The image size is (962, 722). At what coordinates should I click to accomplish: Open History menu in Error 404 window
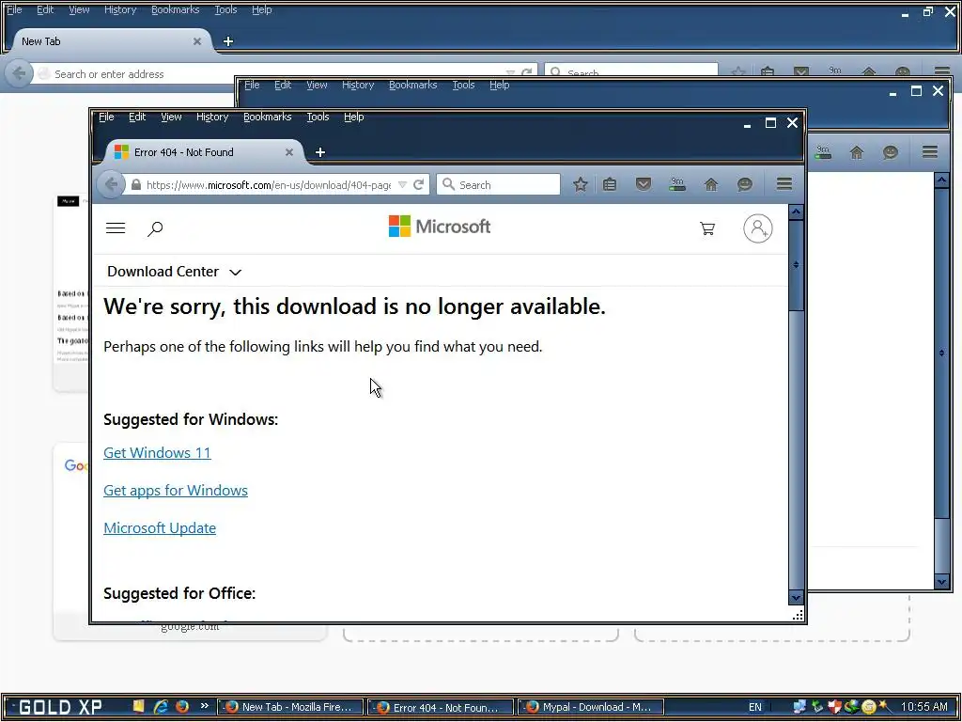click(212, 117)
